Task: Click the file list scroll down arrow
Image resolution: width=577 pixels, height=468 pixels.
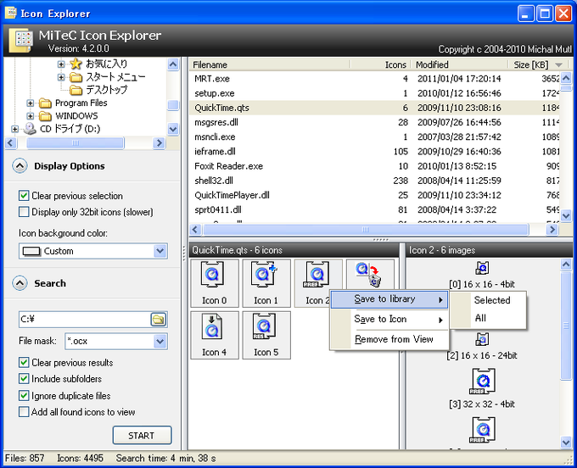Action: click(x=566, y=216)
